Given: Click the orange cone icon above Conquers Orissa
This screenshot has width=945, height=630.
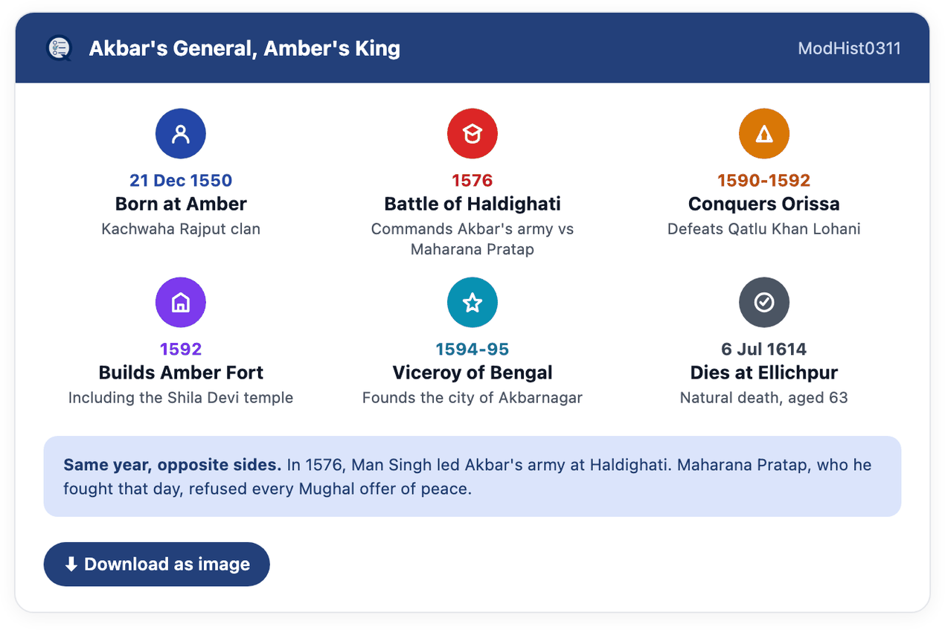Looking at the screenshot, I should pos(764,134).
